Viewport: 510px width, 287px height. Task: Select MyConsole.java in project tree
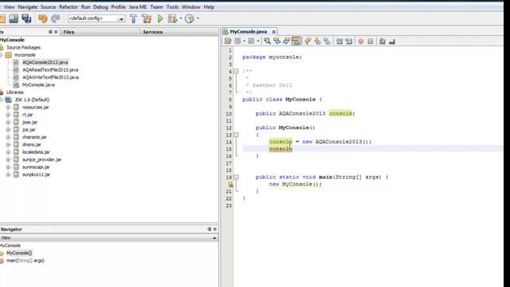click(x=38, y=85)
